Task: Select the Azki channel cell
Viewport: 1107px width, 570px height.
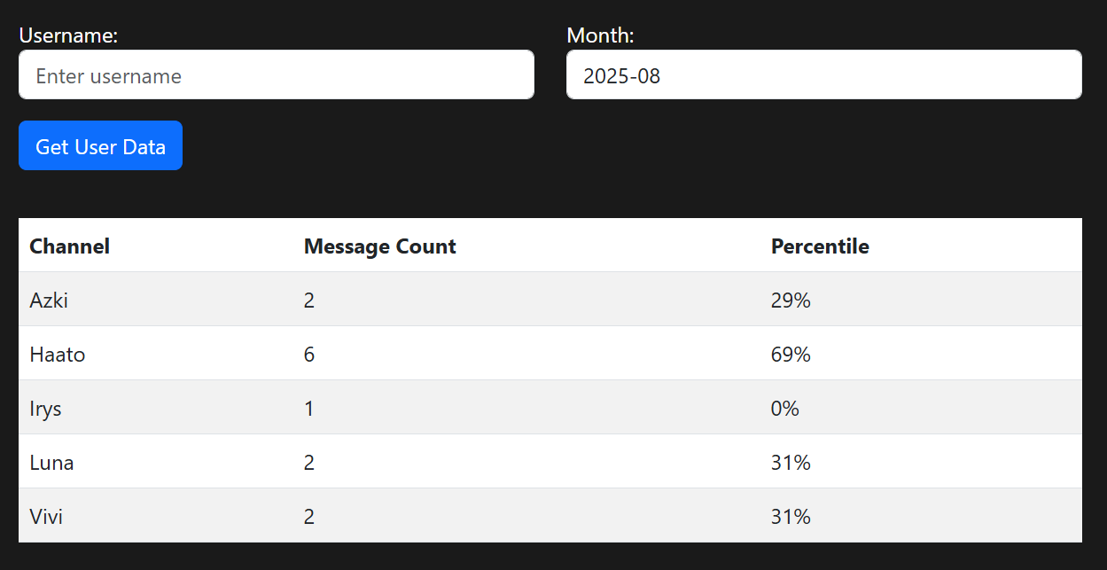Action: pyautogui.click(x=49, y=301)
